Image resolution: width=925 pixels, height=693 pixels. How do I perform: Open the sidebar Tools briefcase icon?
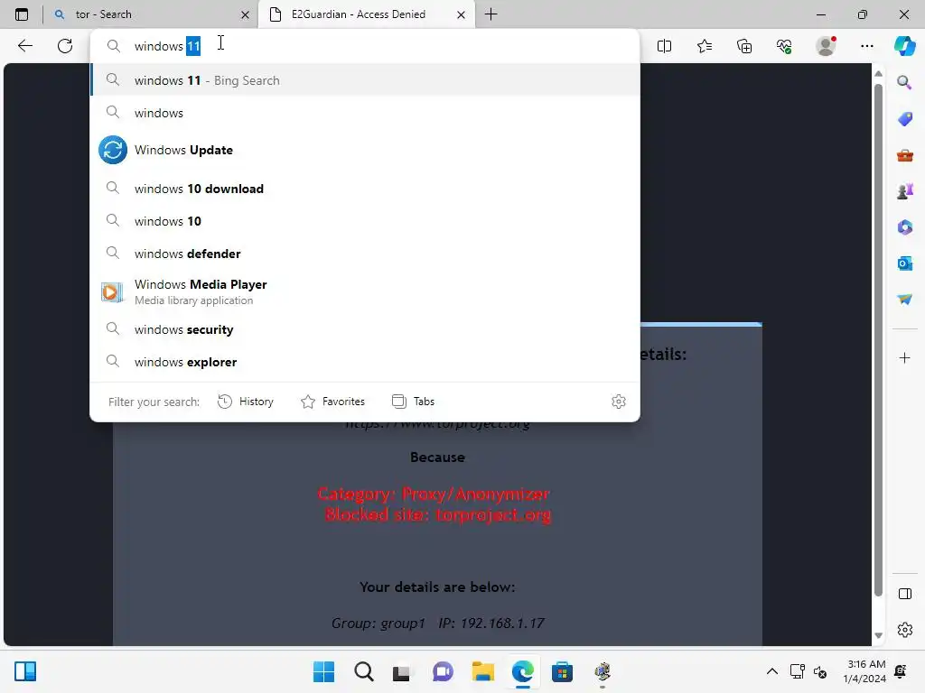pyautogui.click(x=905, y=155)
